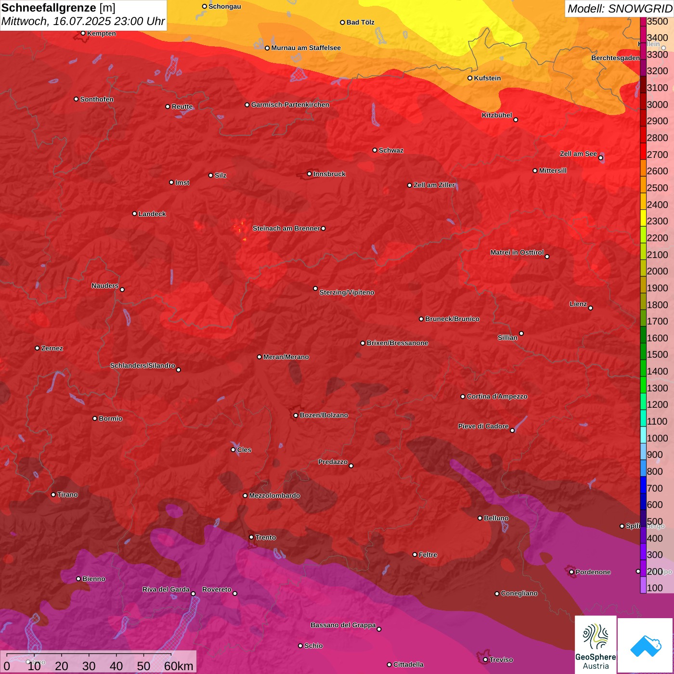Click the Cortina d'Ampezzo marker
The height and width of the screenshot is (674, 674).
(463, 397)
